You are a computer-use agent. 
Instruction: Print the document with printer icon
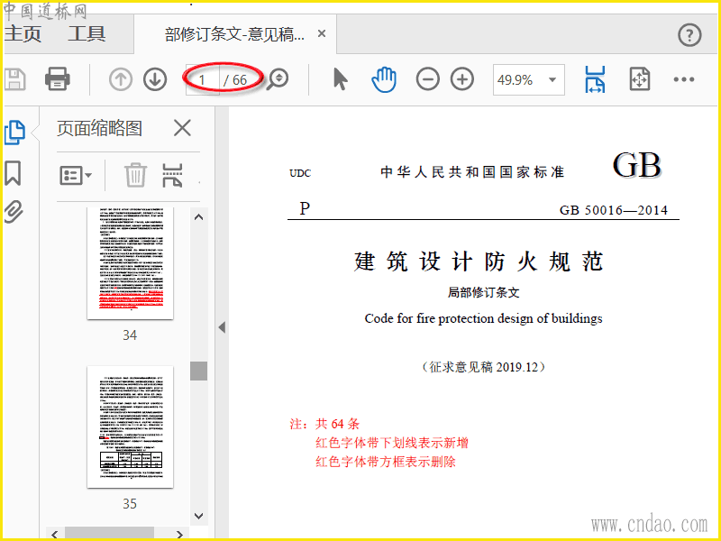58,79
